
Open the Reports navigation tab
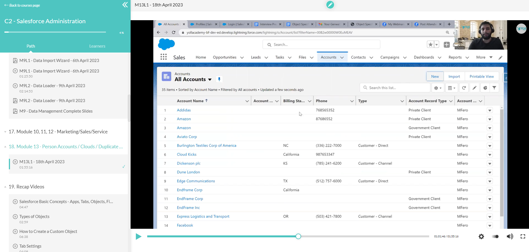(x=455, y=57)
